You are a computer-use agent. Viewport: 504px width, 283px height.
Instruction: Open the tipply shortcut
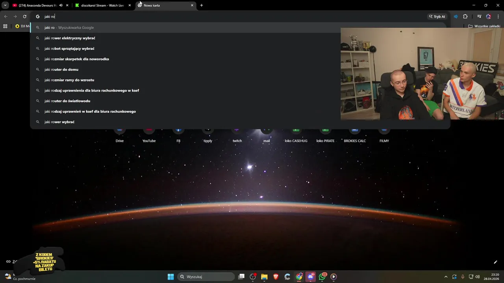tap(208, 135)
